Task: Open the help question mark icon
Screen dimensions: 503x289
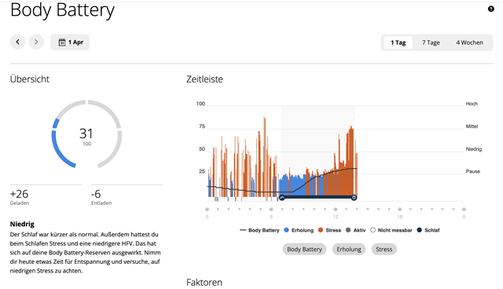Action: pos(490,9)
